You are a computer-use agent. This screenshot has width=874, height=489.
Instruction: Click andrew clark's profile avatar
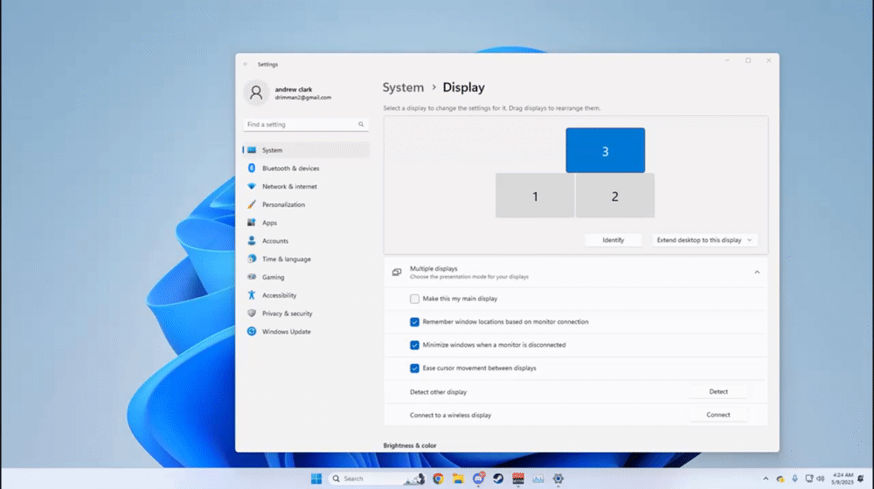[256, 93]
